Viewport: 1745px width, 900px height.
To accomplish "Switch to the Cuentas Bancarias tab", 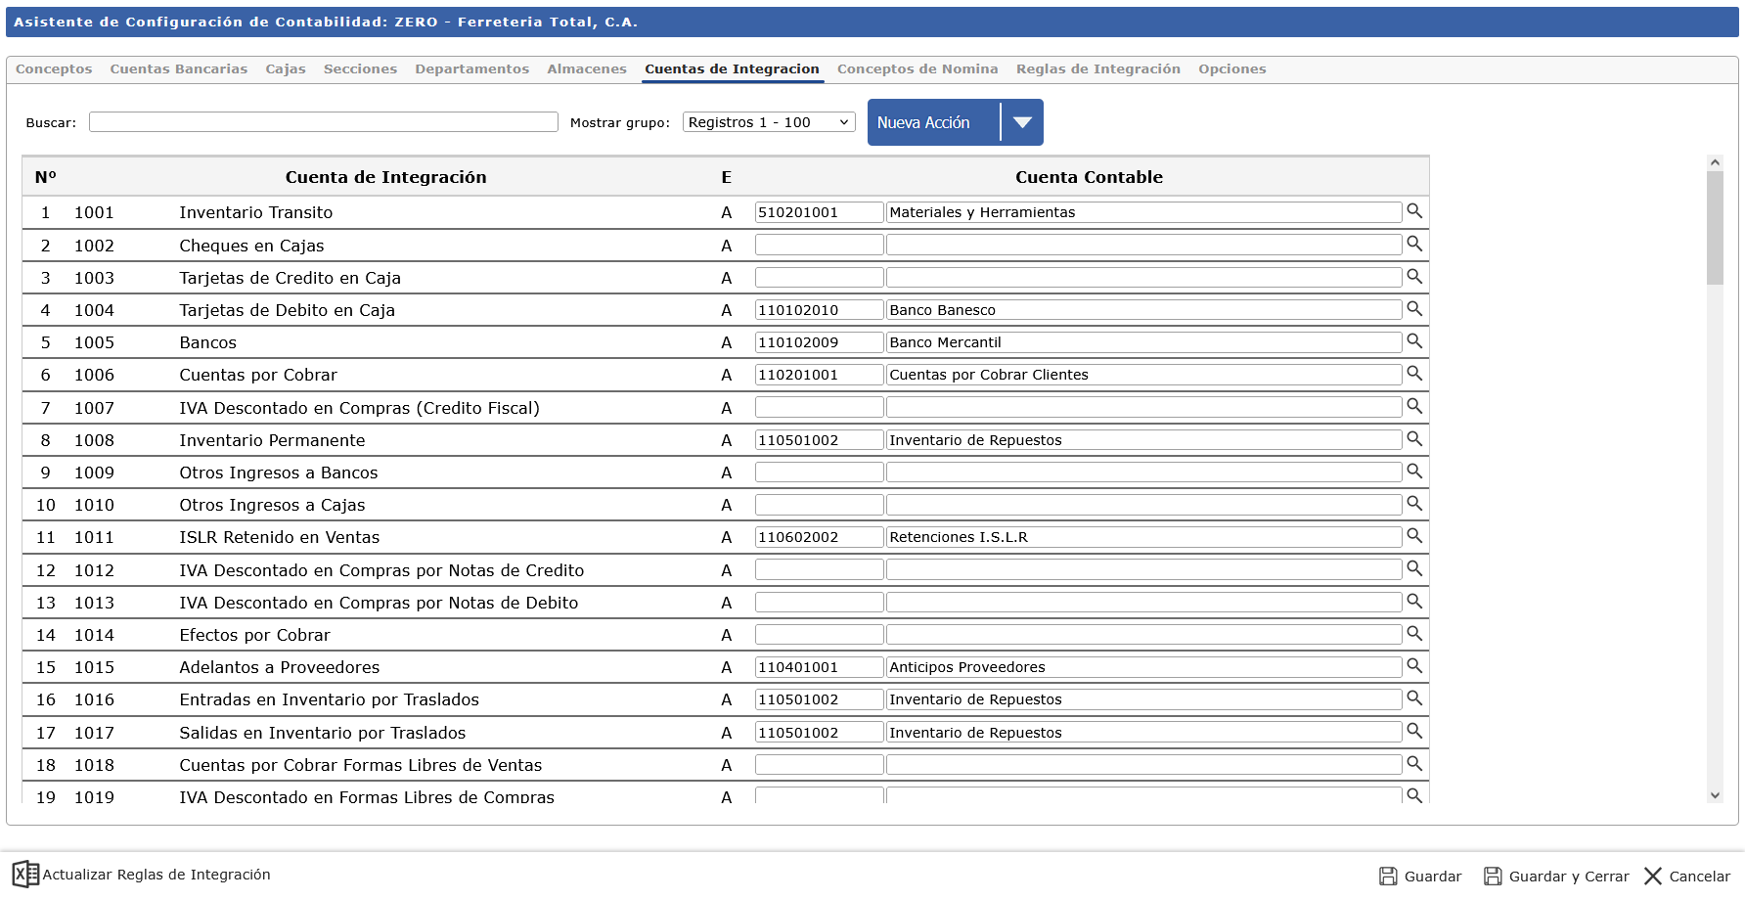I will (179, 68).
